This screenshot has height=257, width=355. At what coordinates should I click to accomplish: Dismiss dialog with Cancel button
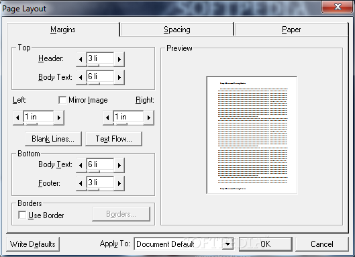coord(321,244)
